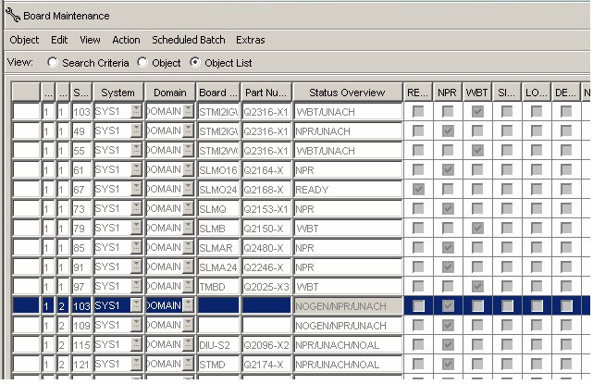Click the Q2164-X part number cell

point(266,170)
